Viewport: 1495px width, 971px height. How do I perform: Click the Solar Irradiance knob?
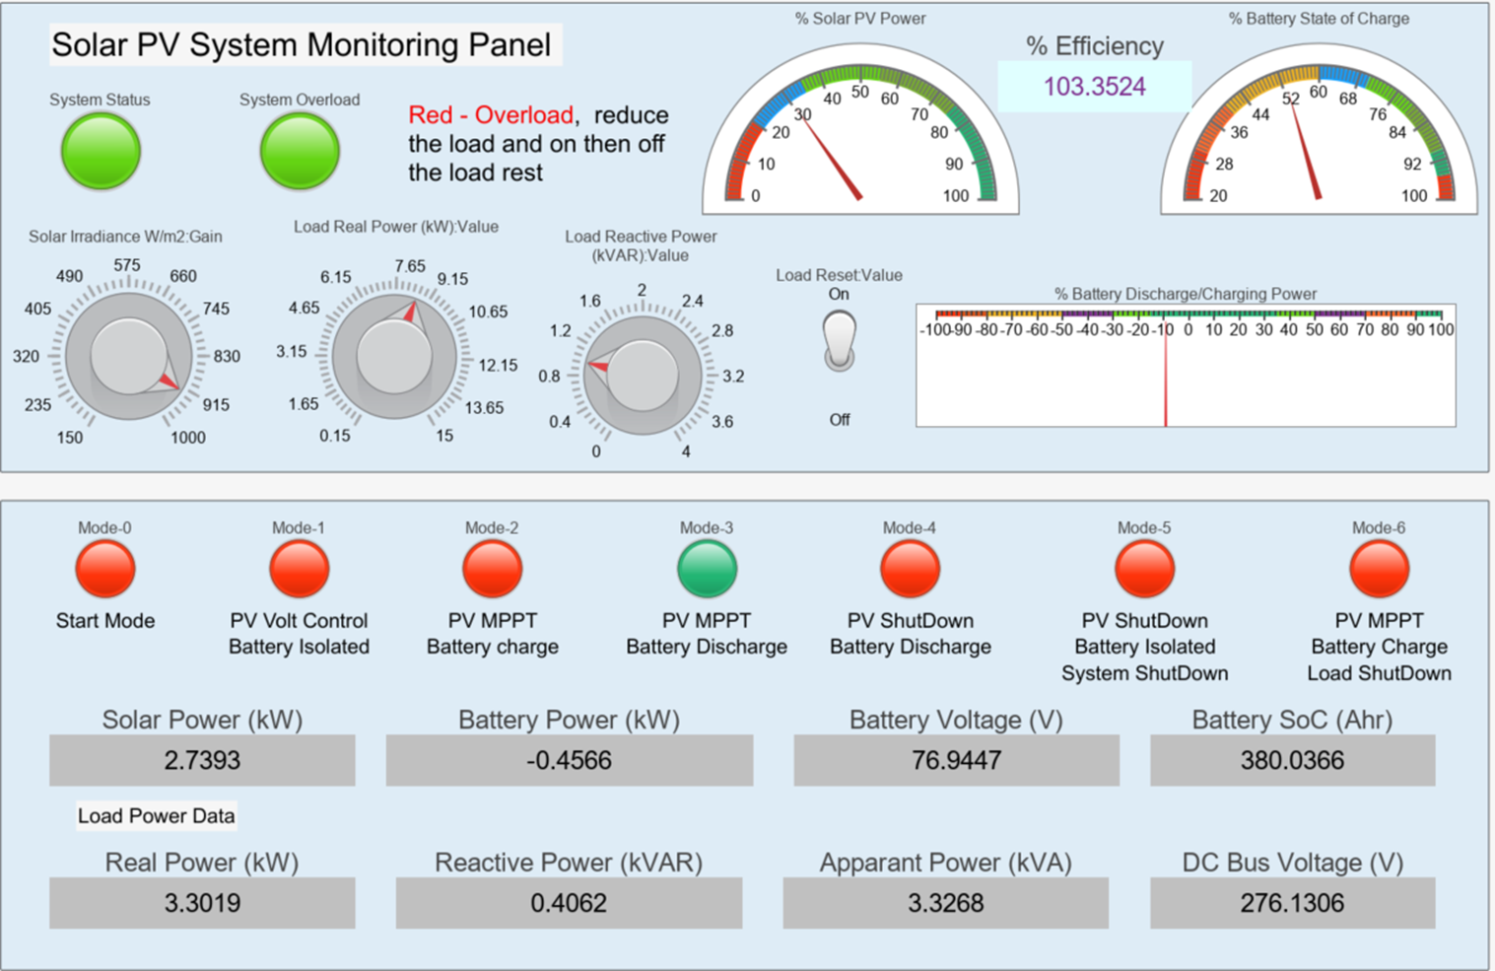(128, 356)
